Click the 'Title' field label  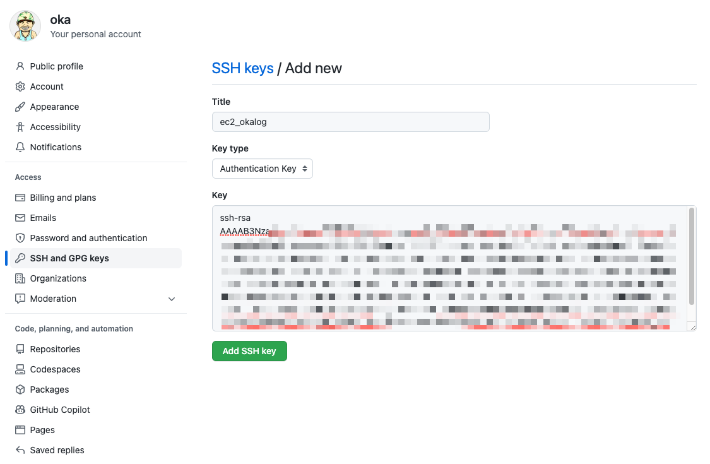(x=221, y=102)
